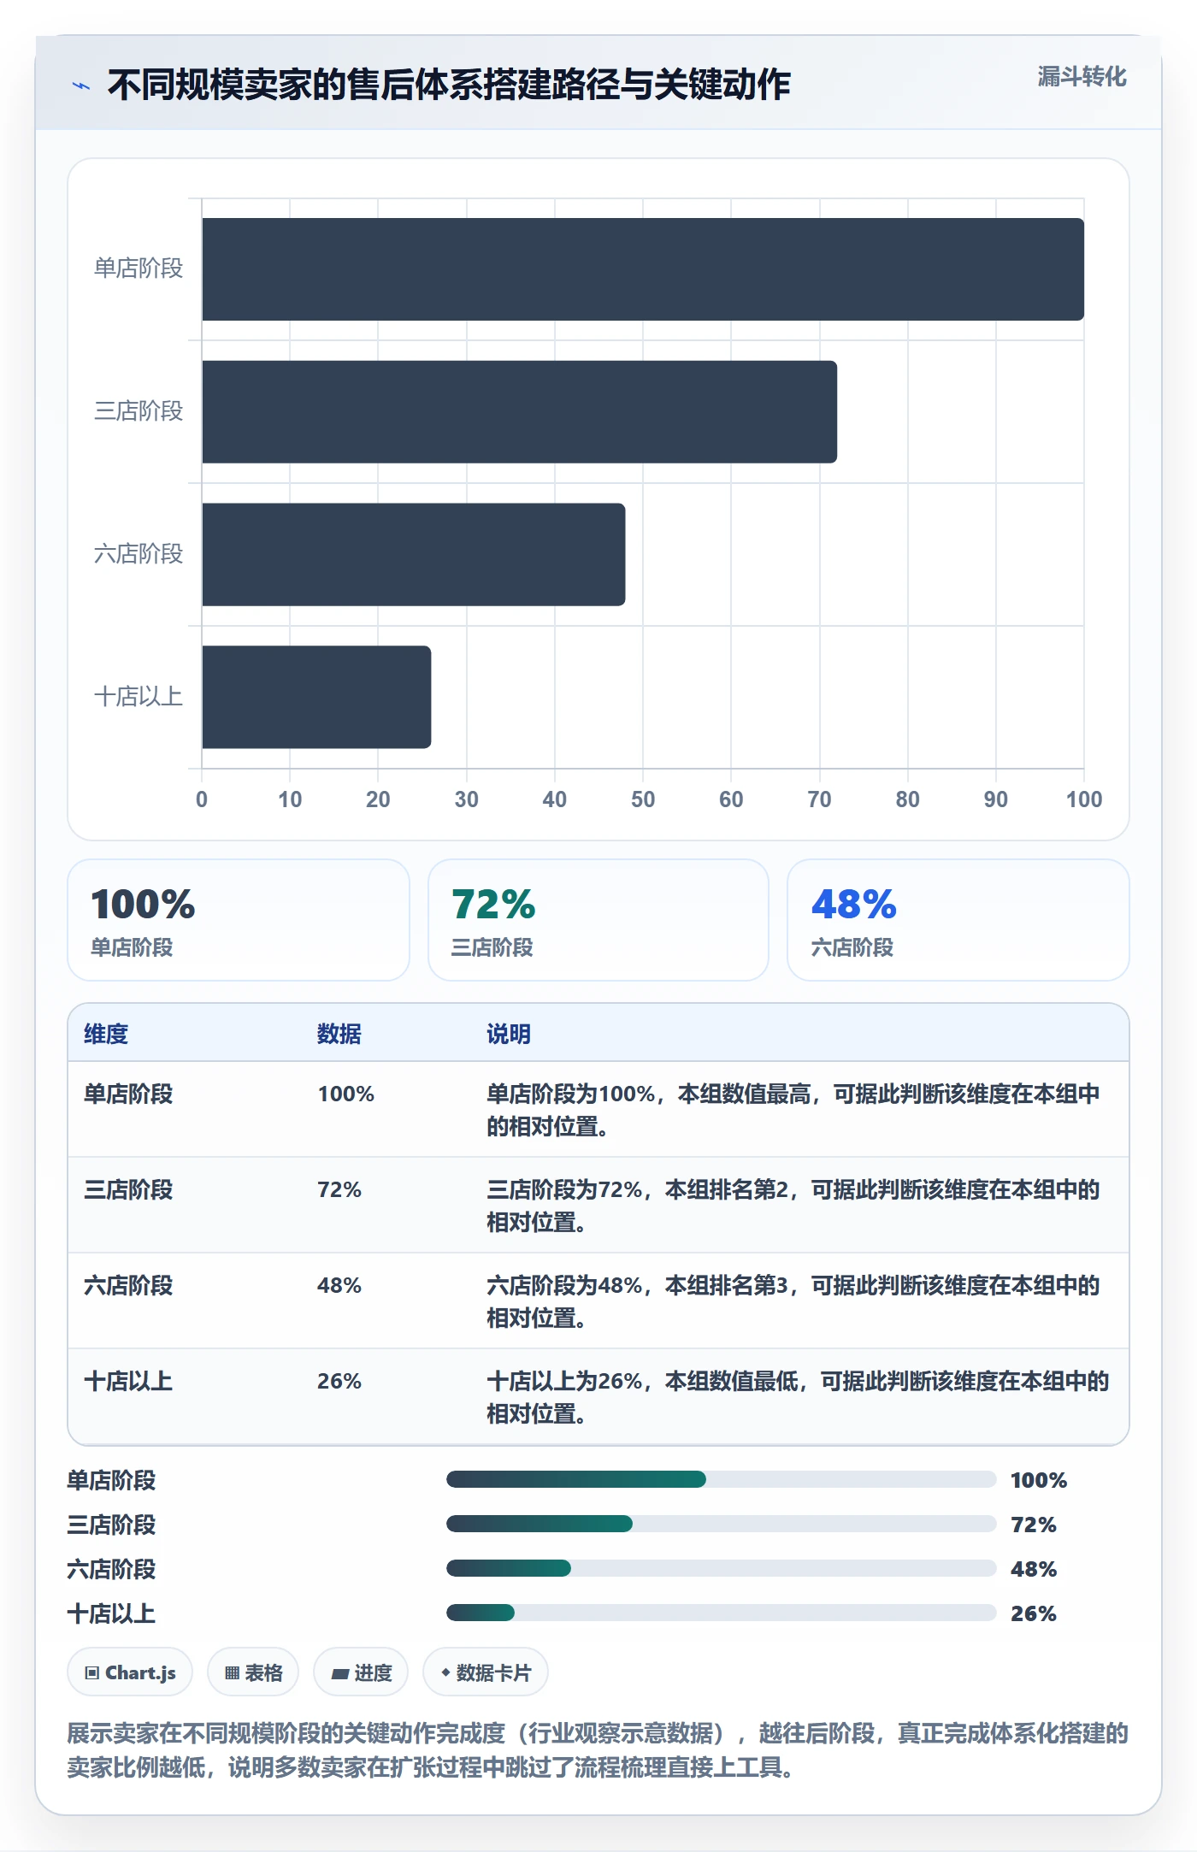
Task: Click the bar icon in 进度 tag
Action: tap(340, 1674)
